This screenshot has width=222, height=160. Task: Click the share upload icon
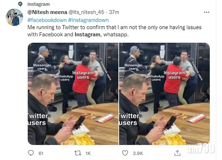[177, 153]
